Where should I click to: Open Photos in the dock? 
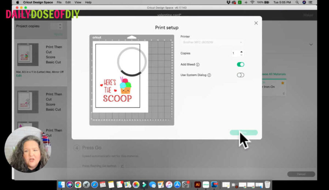click(x=136, y=185)
